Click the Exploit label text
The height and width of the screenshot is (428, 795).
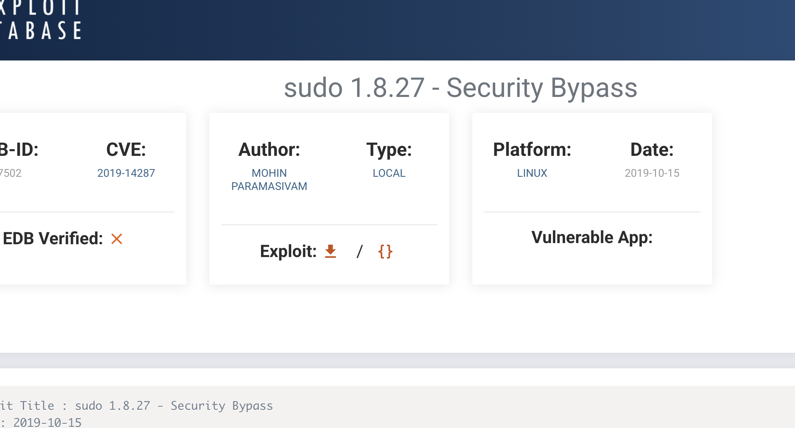(x=288, y=251)
